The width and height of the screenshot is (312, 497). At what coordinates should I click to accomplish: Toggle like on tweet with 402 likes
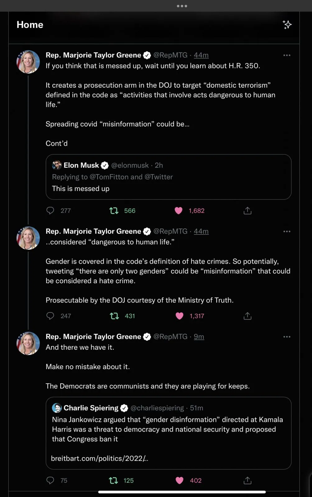[179, 481]
